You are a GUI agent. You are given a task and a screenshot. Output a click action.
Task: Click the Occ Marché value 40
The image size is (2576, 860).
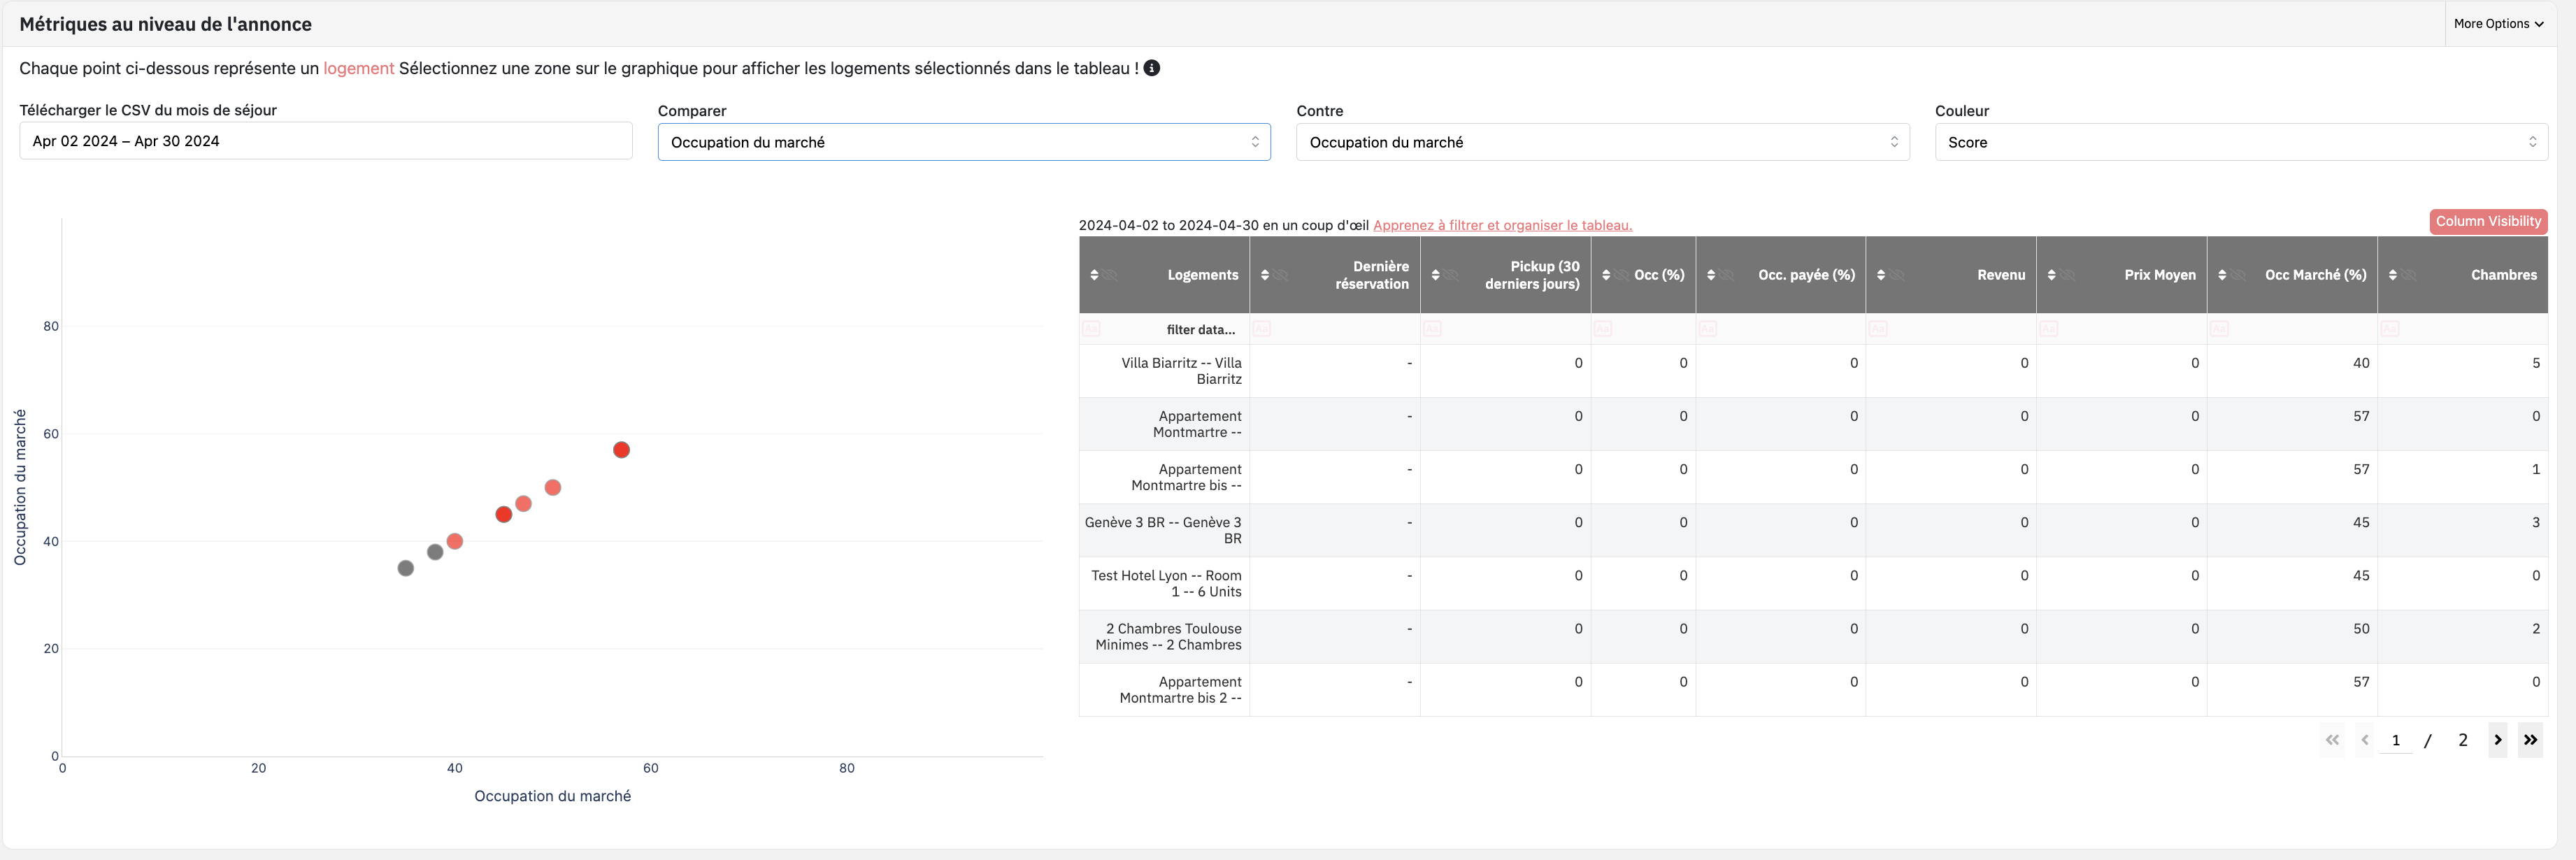tap(2361, 363)
